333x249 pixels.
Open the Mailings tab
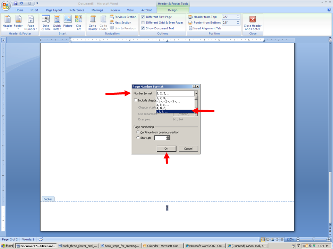coord(97,10)
